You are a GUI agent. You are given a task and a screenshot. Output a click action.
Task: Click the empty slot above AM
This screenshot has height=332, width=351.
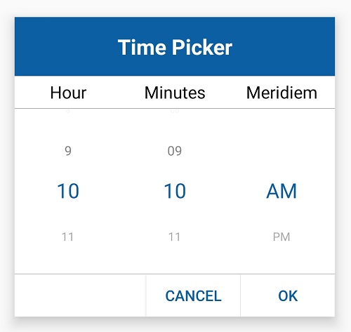tap(282, 151)
